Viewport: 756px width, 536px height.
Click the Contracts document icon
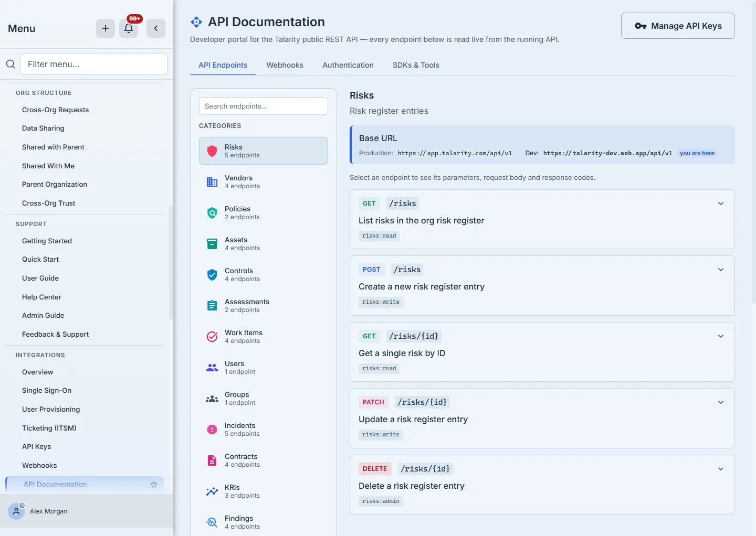click(x=212, y=460)
